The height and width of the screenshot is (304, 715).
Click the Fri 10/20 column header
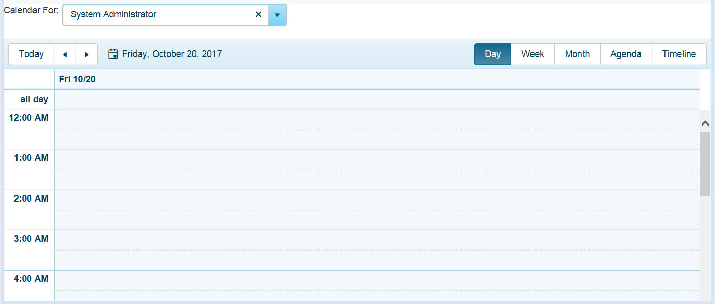[x=77, y=79]
